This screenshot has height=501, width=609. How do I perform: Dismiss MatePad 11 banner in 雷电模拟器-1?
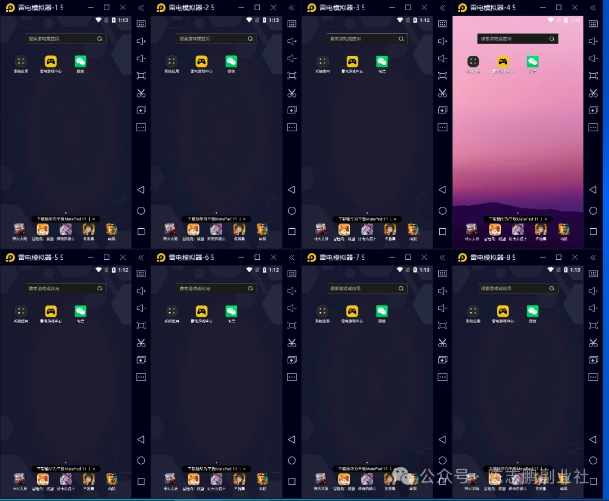(94, 219)
